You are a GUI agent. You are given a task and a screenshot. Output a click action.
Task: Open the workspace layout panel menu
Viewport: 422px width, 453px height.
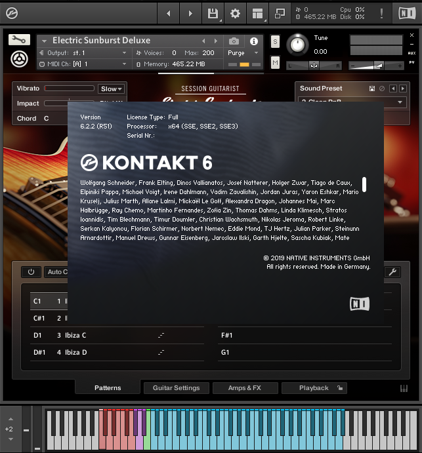257,13
